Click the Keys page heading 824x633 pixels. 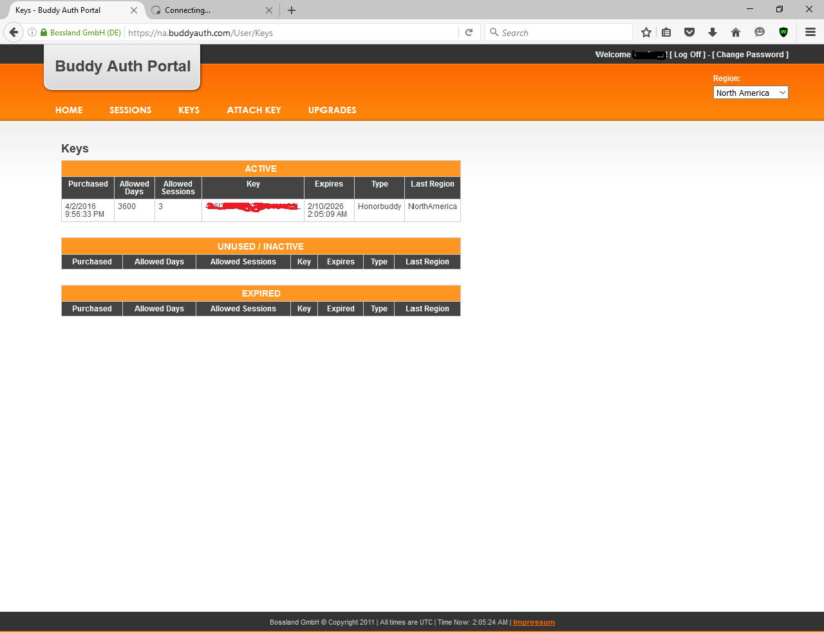tap(75, 149)
